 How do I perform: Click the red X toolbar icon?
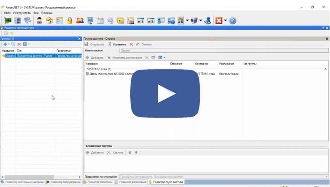point(219,21)
